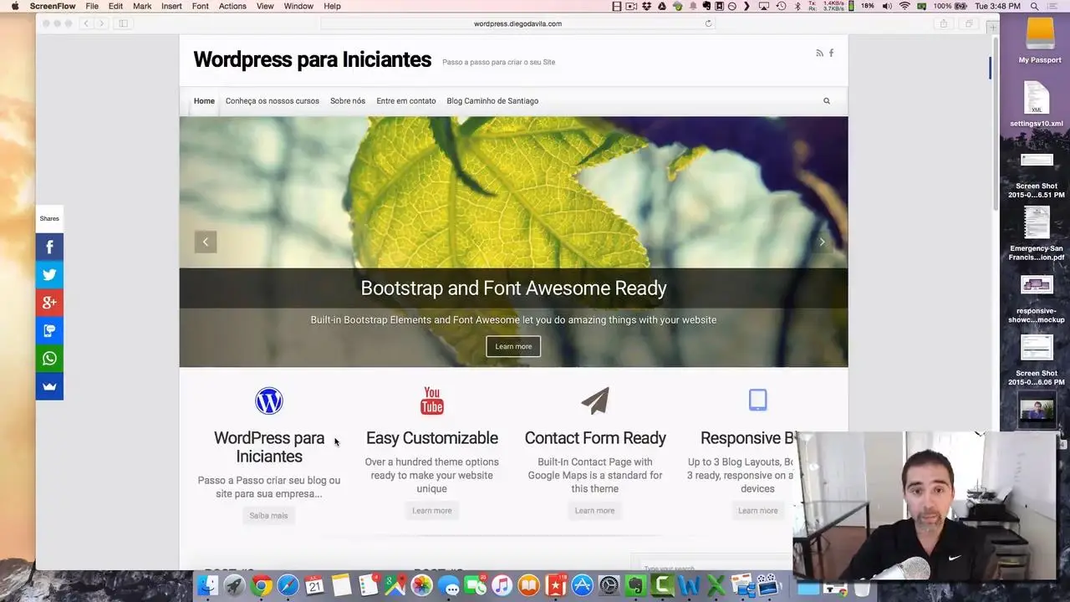Click the WordPress logo feature icon
Image resolution: width=1070 pixels, height=602 pixels.
pyautogui.click(x=269, y=400)
